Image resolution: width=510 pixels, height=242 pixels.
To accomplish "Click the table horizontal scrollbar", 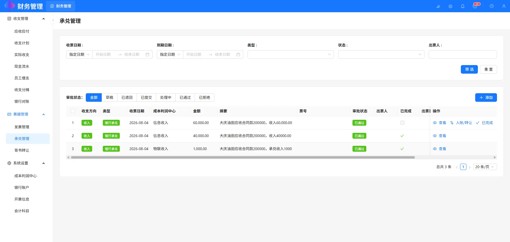I will point(243,158).
